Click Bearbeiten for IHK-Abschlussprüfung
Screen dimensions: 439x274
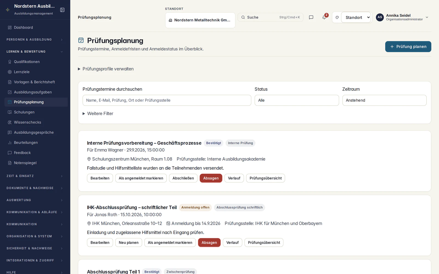[x=100, y=242]
